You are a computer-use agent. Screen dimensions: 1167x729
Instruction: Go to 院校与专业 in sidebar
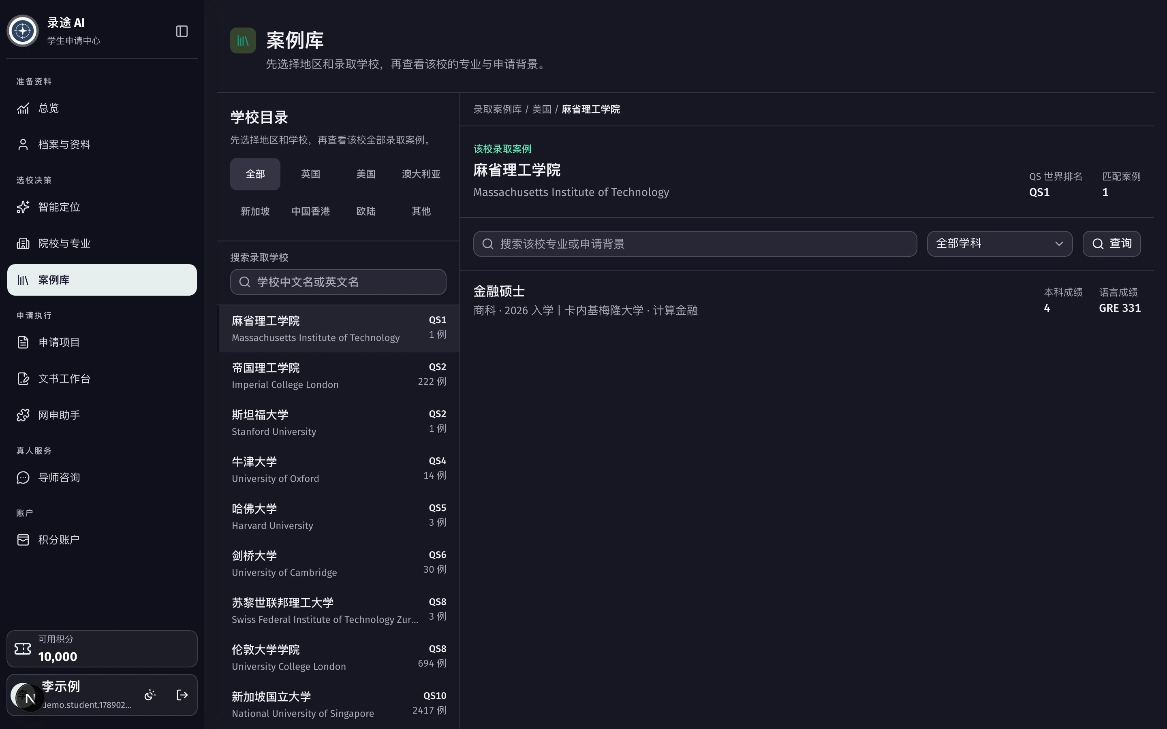102,243
